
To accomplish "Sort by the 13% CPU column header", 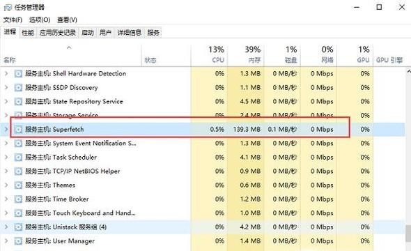I will click(209, 55).
